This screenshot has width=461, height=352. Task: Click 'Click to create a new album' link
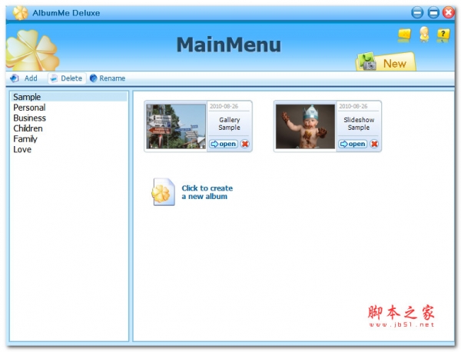207,192
